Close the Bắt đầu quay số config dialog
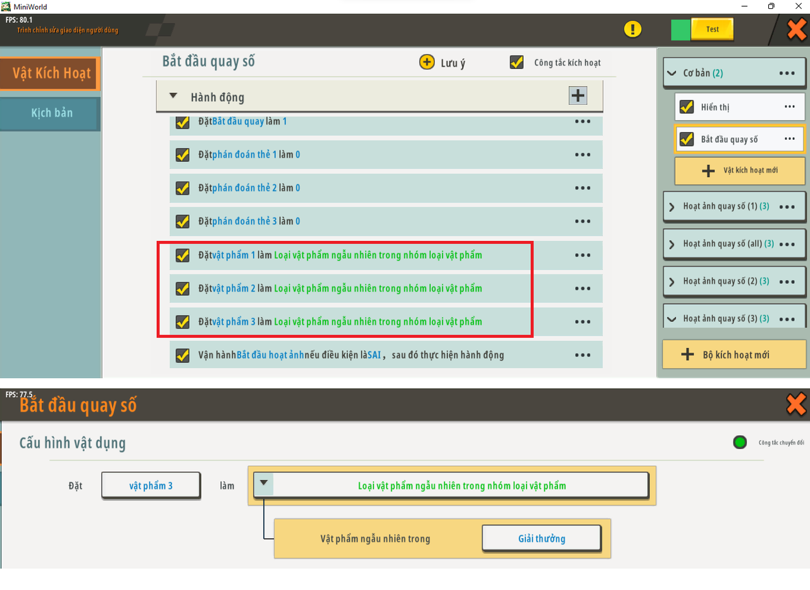Image resolution: width=810 pixels, height=590 pixels. pyautogui.click(x=795, y=404)
